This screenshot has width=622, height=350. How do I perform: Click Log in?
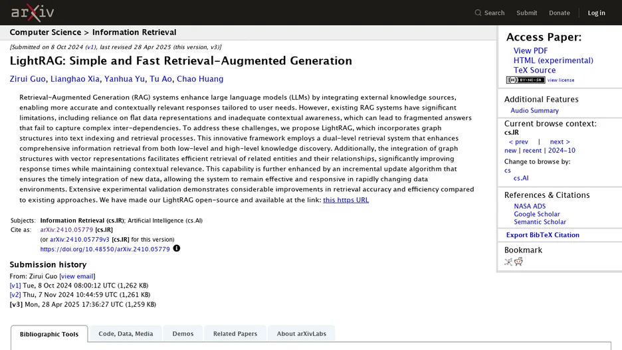596,13
